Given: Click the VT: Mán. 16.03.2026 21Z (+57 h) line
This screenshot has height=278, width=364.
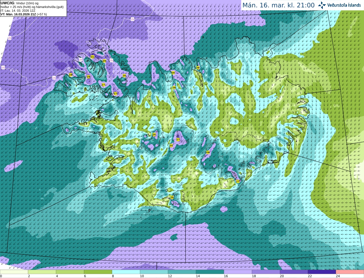Looking at the screenshot, I should pyautogui.click(x=24, y=14).
